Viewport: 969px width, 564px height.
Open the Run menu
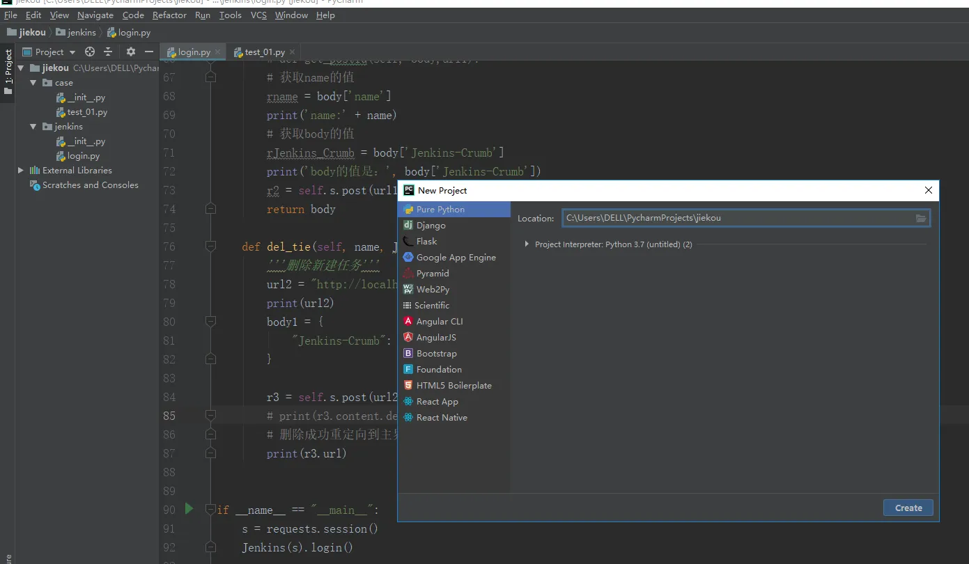point(203,15)
